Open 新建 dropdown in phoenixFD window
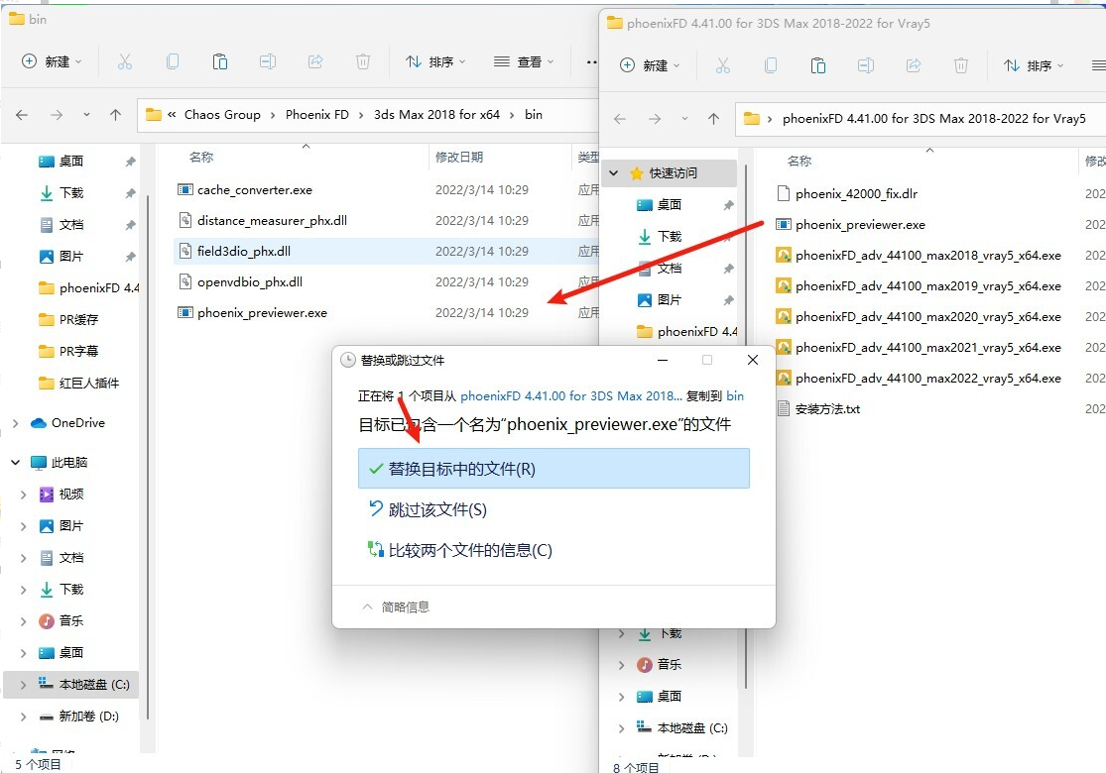The image size is (1106, 773). 650,65
